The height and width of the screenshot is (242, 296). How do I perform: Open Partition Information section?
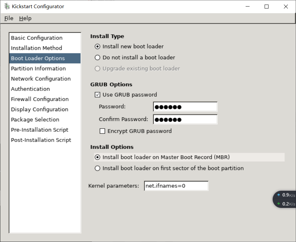[x=45, y=68]
